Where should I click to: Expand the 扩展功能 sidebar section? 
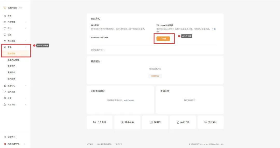(x=25, y=104)
